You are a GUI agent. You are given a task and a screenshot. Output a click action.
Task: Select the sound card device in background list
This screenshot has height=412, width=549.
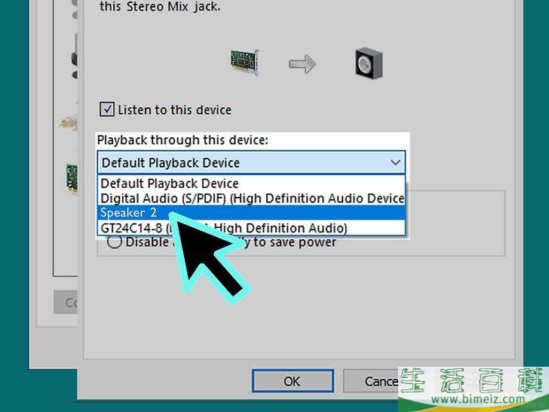coord(70,172)
